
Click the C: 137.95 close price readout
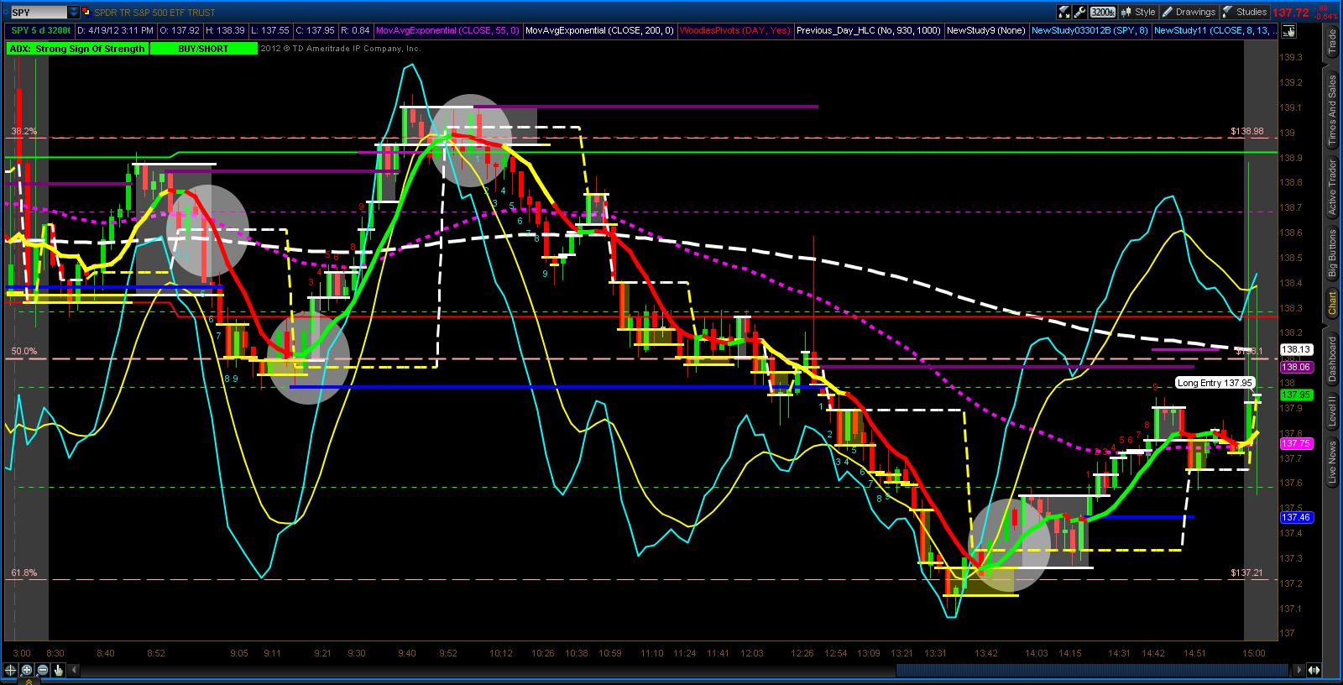(x=317, y=31)
